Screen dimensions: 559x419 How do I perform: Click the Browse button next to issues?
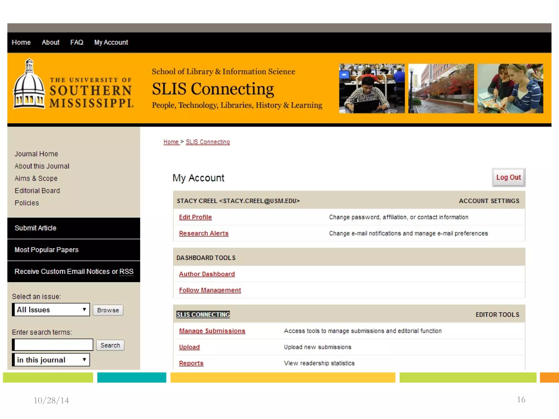108,310
